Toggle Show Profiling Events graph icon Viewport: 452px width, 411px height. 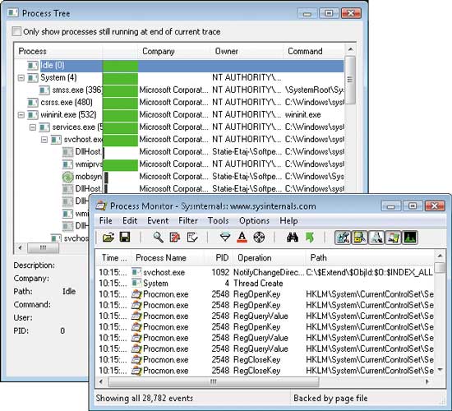pyautogui.click(x=410, y=238)
